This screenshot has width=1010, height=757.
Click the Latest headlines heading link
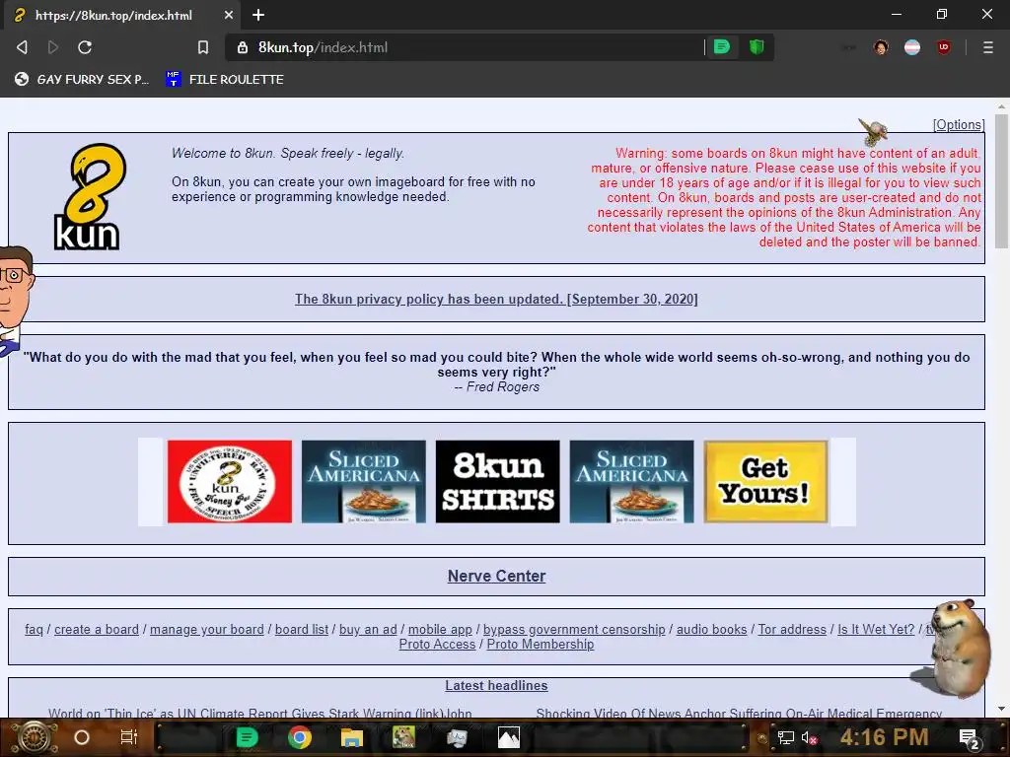coord(496,686)
